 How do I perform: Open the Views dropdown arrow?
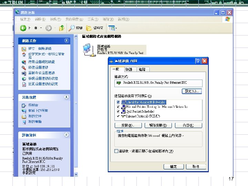116,28
